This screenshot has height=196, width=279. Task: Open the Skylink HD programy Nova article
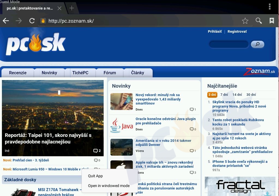pyautogui.click(x=239, y=106)
